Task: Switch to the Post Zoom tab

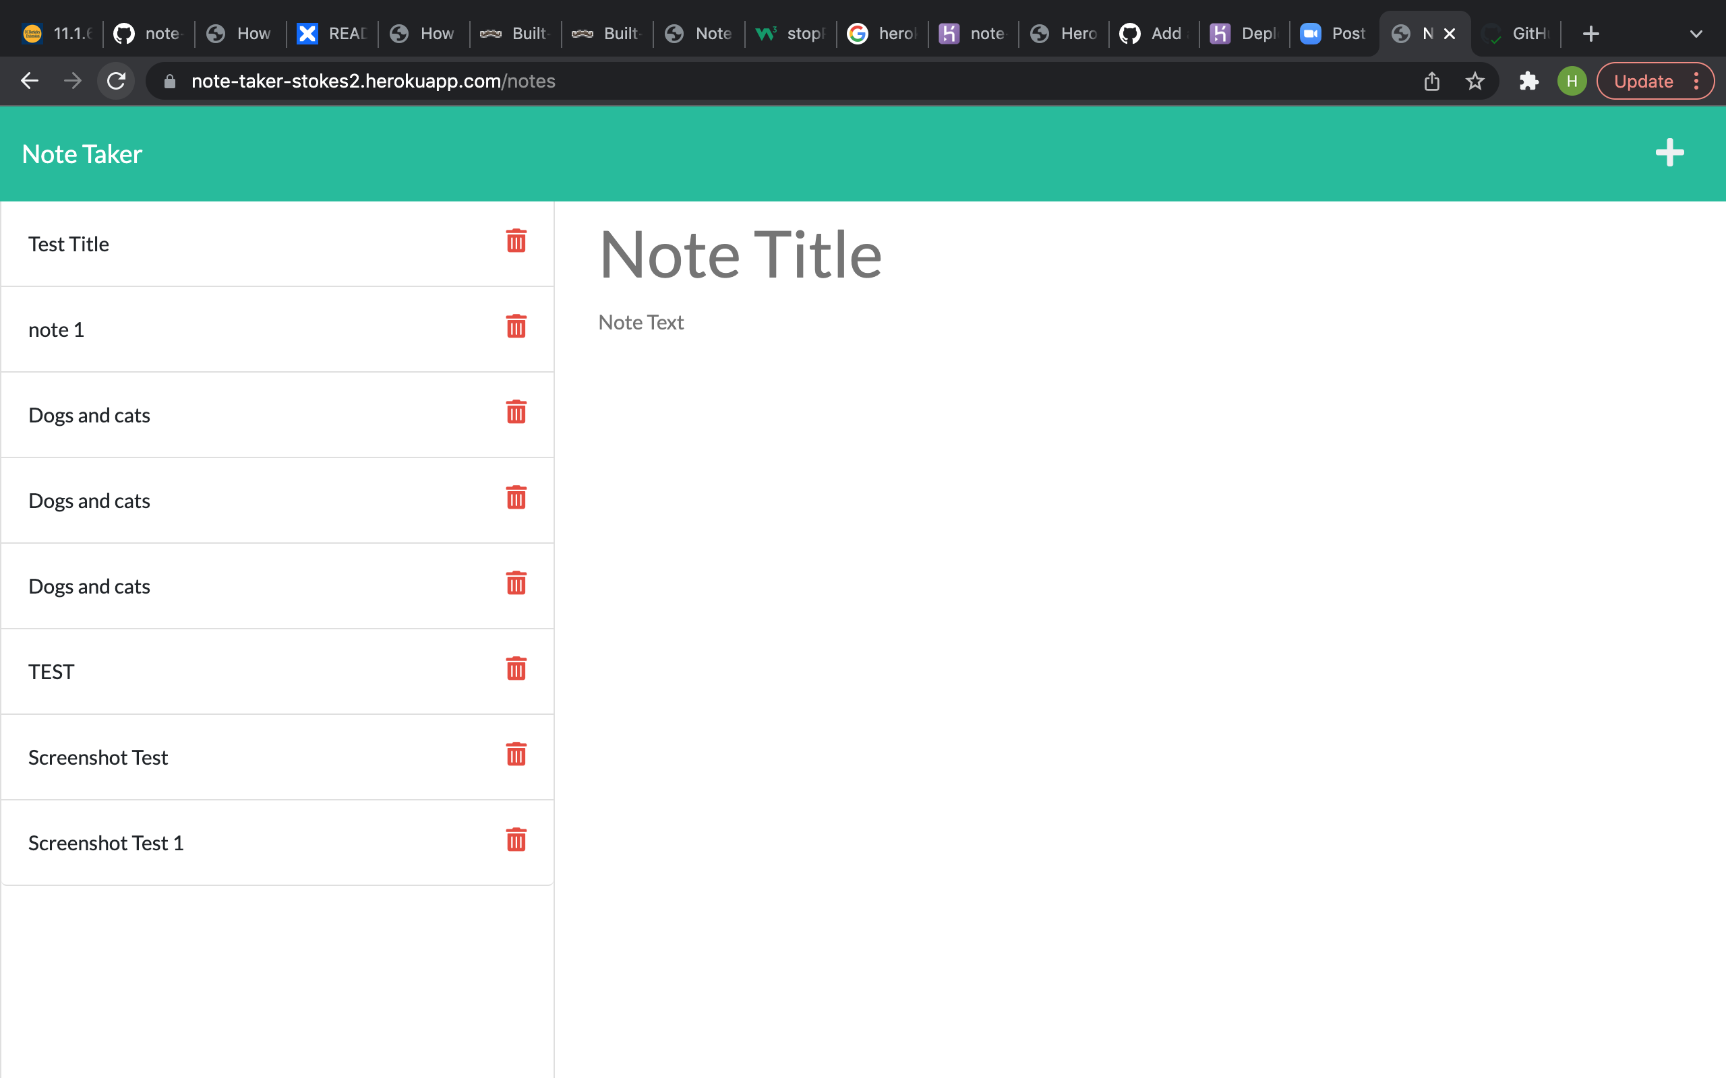Action: [1333, 34]
